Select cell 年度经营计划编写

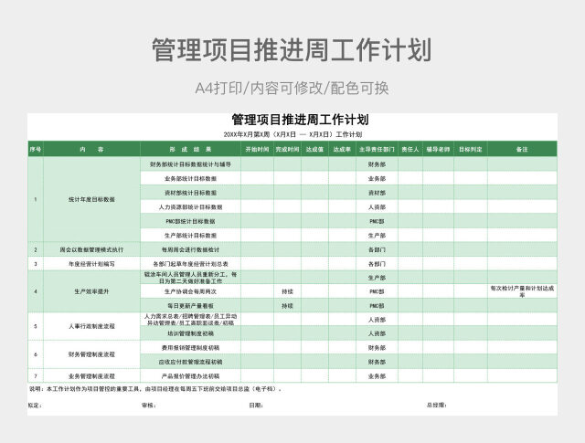(91, 264)
